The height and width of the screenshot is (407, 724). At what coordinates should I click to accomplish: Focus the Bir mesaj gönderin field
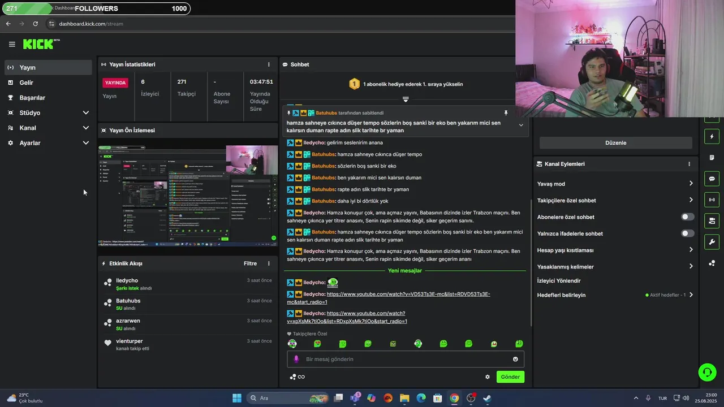coord(405,359)
